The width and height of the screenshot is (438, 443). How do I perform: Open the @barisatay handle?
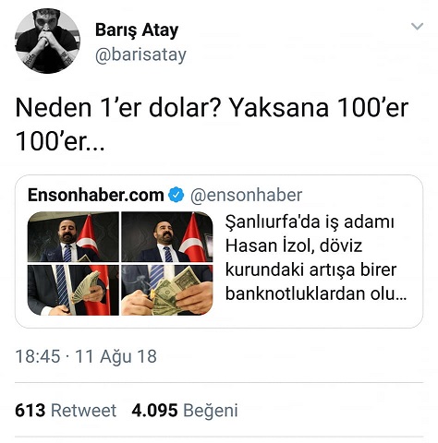[140, 54]
